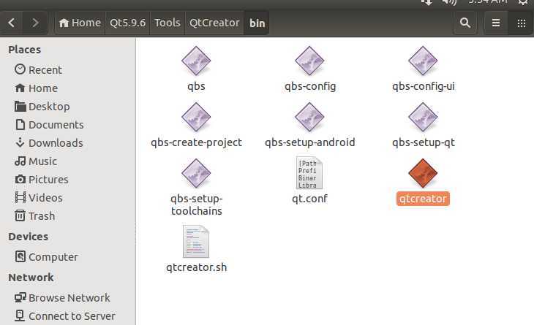Click the qtcreator.sh file name label
The width and height of the screenshot is (534, 325).
tap(196, 267)
